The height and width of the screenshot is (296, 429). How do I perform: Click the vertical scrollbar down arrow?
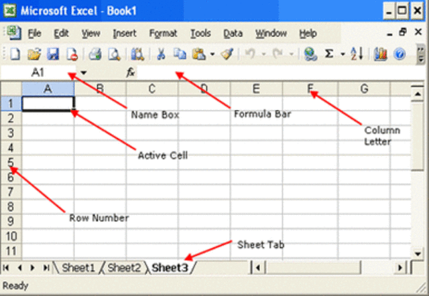point(418,253)
